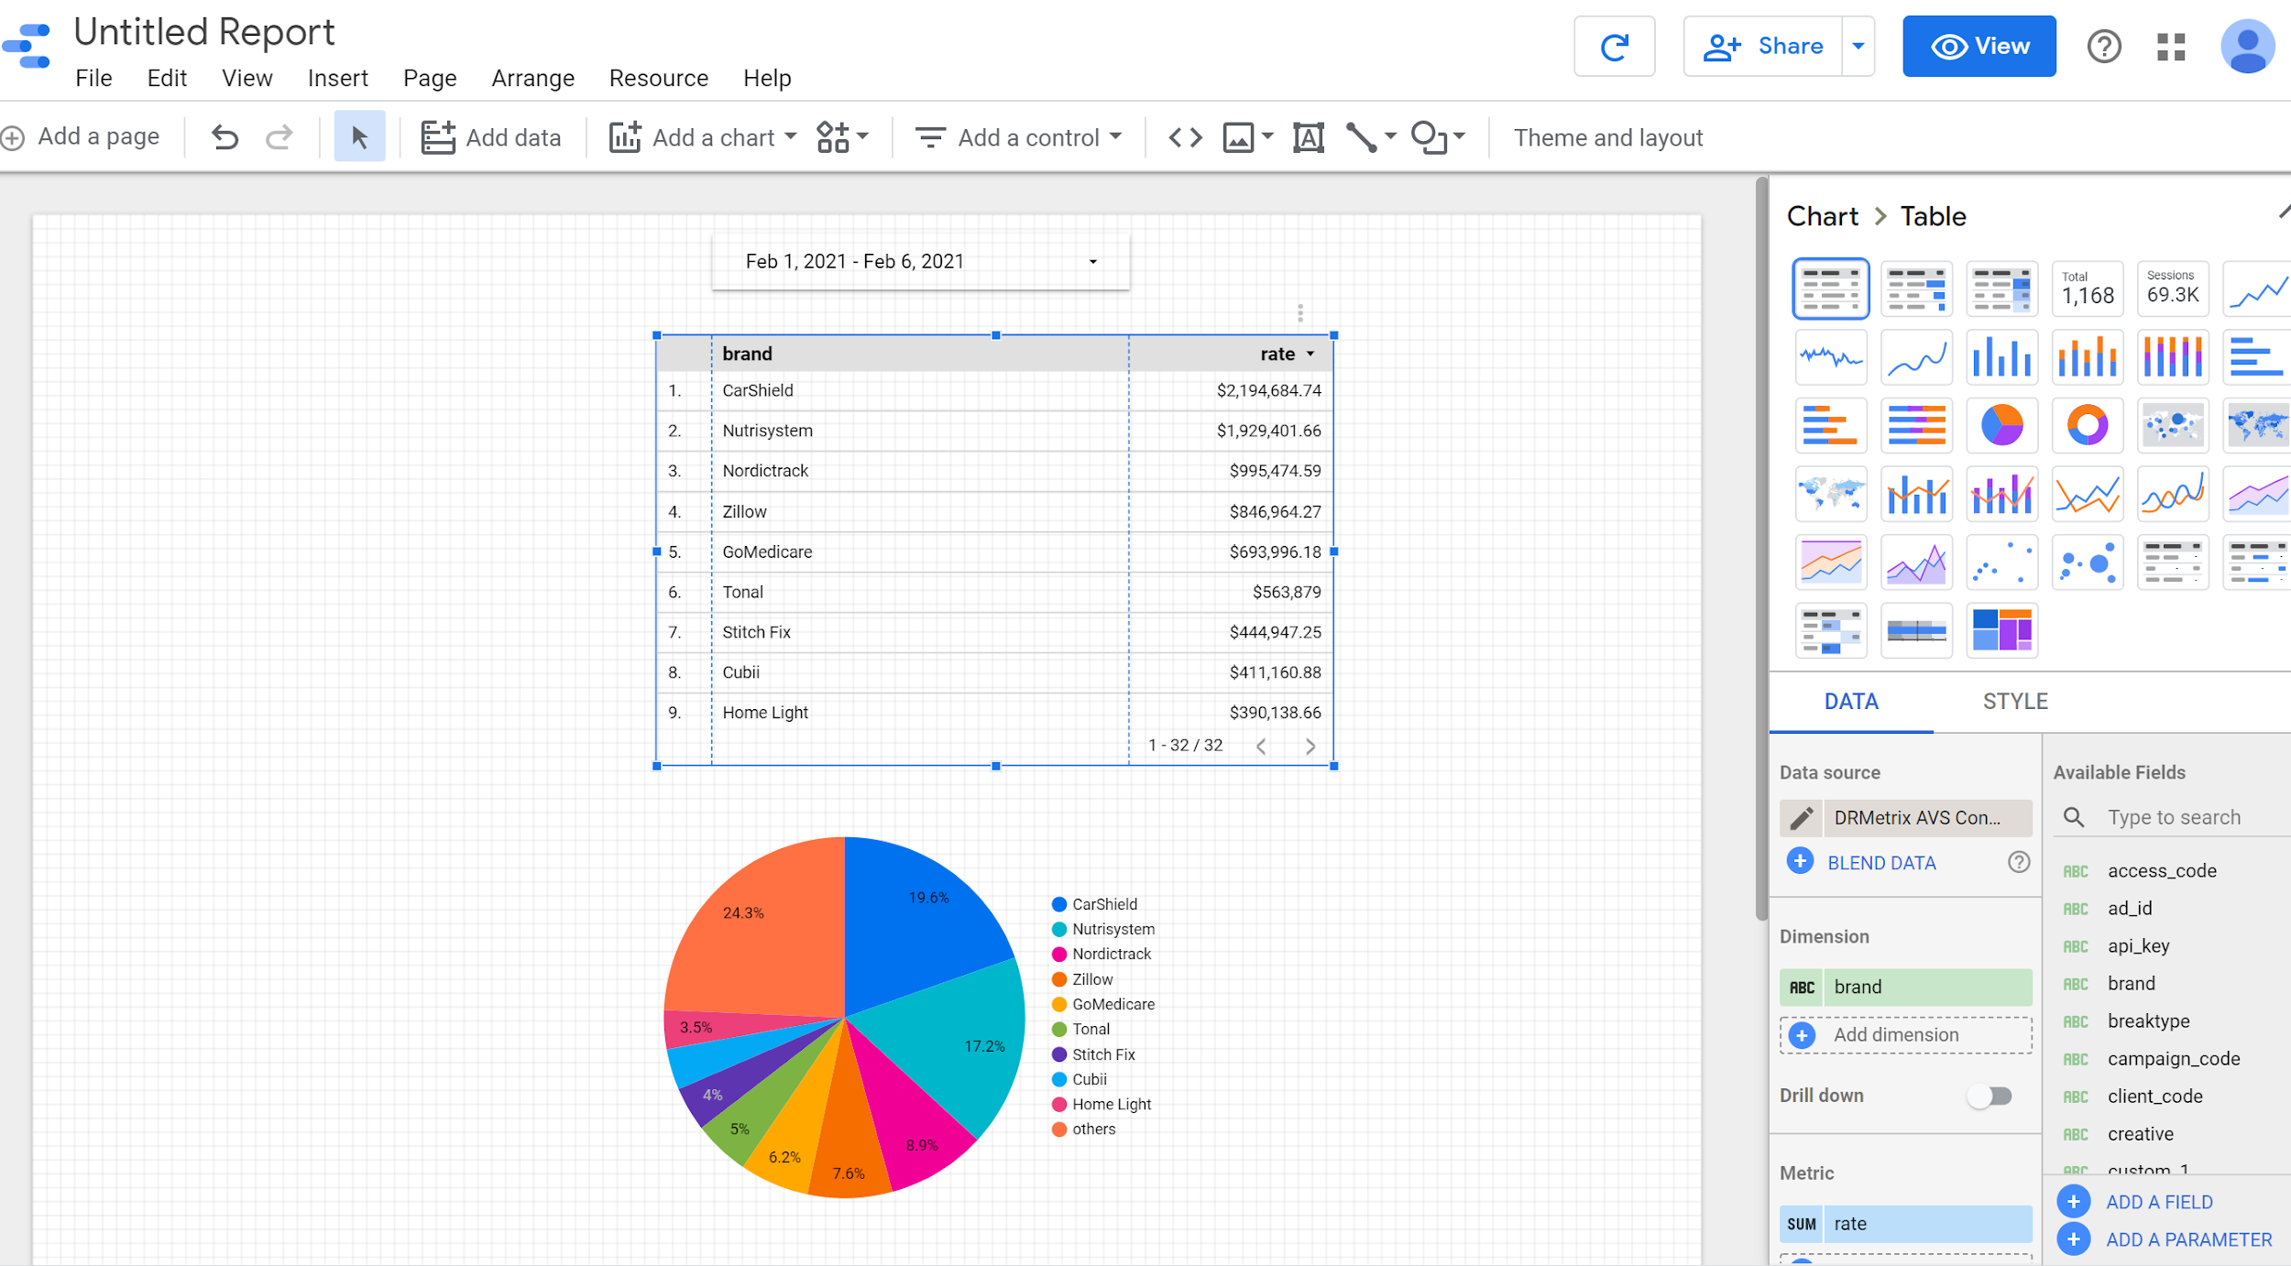Select the campaign_code available field
2291x1266 pixels.
[x=2173, y=1059]
